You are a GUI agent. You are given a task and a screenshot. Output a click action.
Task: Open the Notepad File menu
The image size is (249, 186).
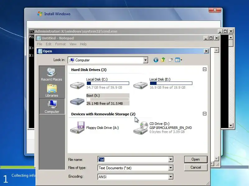click(40, 44)
